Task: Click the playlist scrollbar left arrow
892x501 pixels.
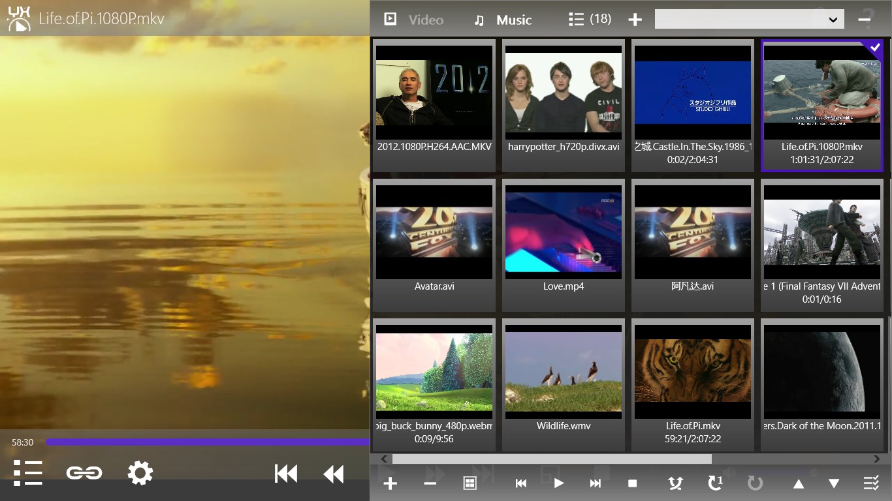Action: pyautogui.click(x=384, y=459)
